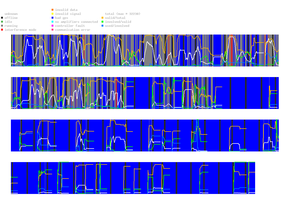Click the gray running legend swatch

point(2,26)
